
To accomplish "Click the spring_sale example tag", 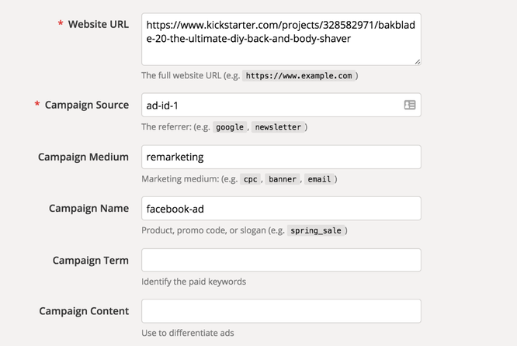I will 316,230.
